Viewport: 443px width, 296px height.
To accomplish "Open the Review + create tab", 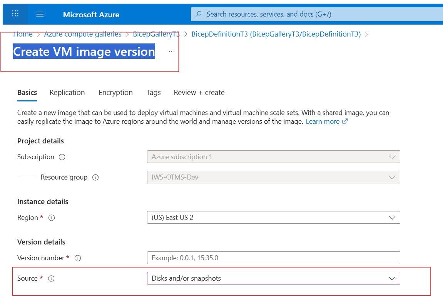I will (x=199, y=93).
